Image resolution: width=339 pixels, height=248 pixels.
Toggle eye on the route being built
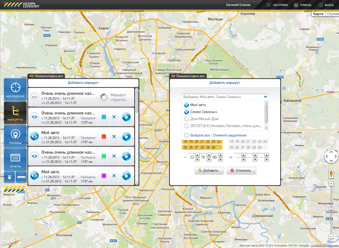click(34, 97)
